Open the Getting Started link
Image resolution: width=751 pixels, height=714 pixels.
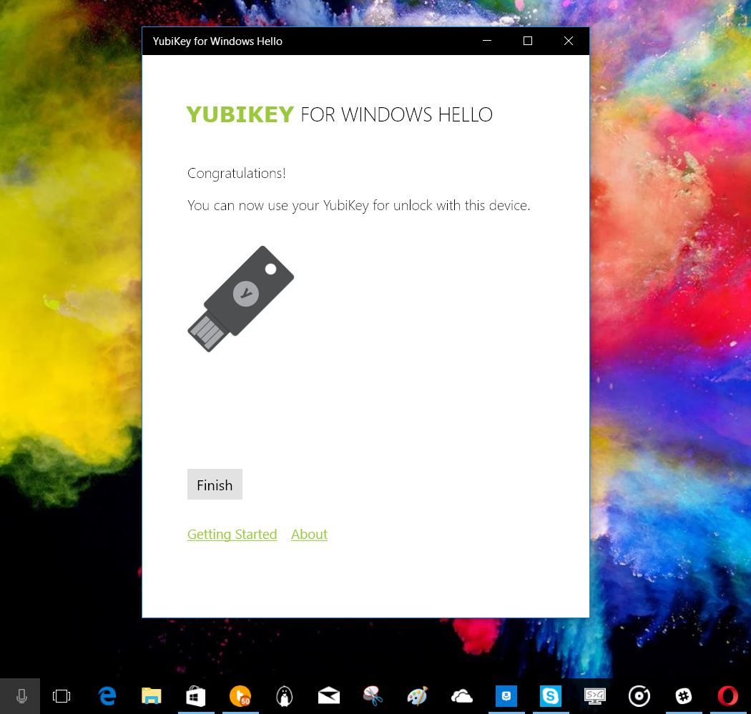[232, 534]
